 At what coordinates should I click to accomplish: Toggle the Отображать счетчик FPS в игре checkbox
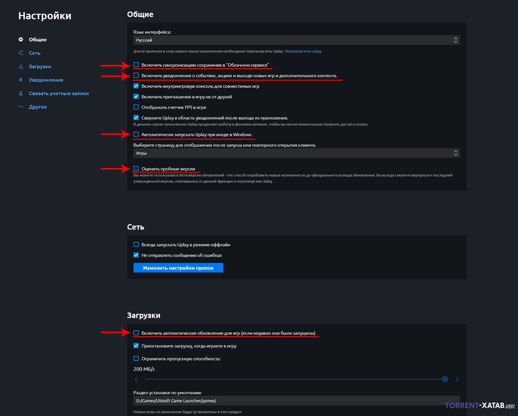coord(136,107)
